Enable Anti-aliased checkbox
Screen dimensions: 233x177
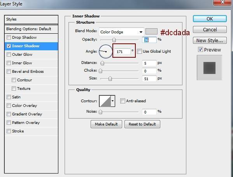(123, 101)
